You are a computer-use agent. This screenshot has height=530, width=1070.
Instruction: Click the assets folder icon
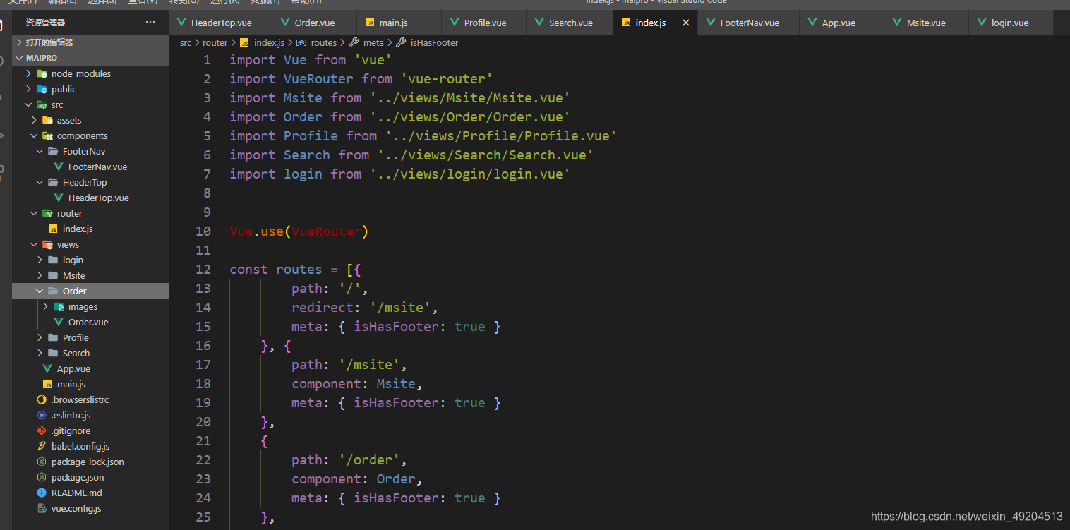pos(48,120)
